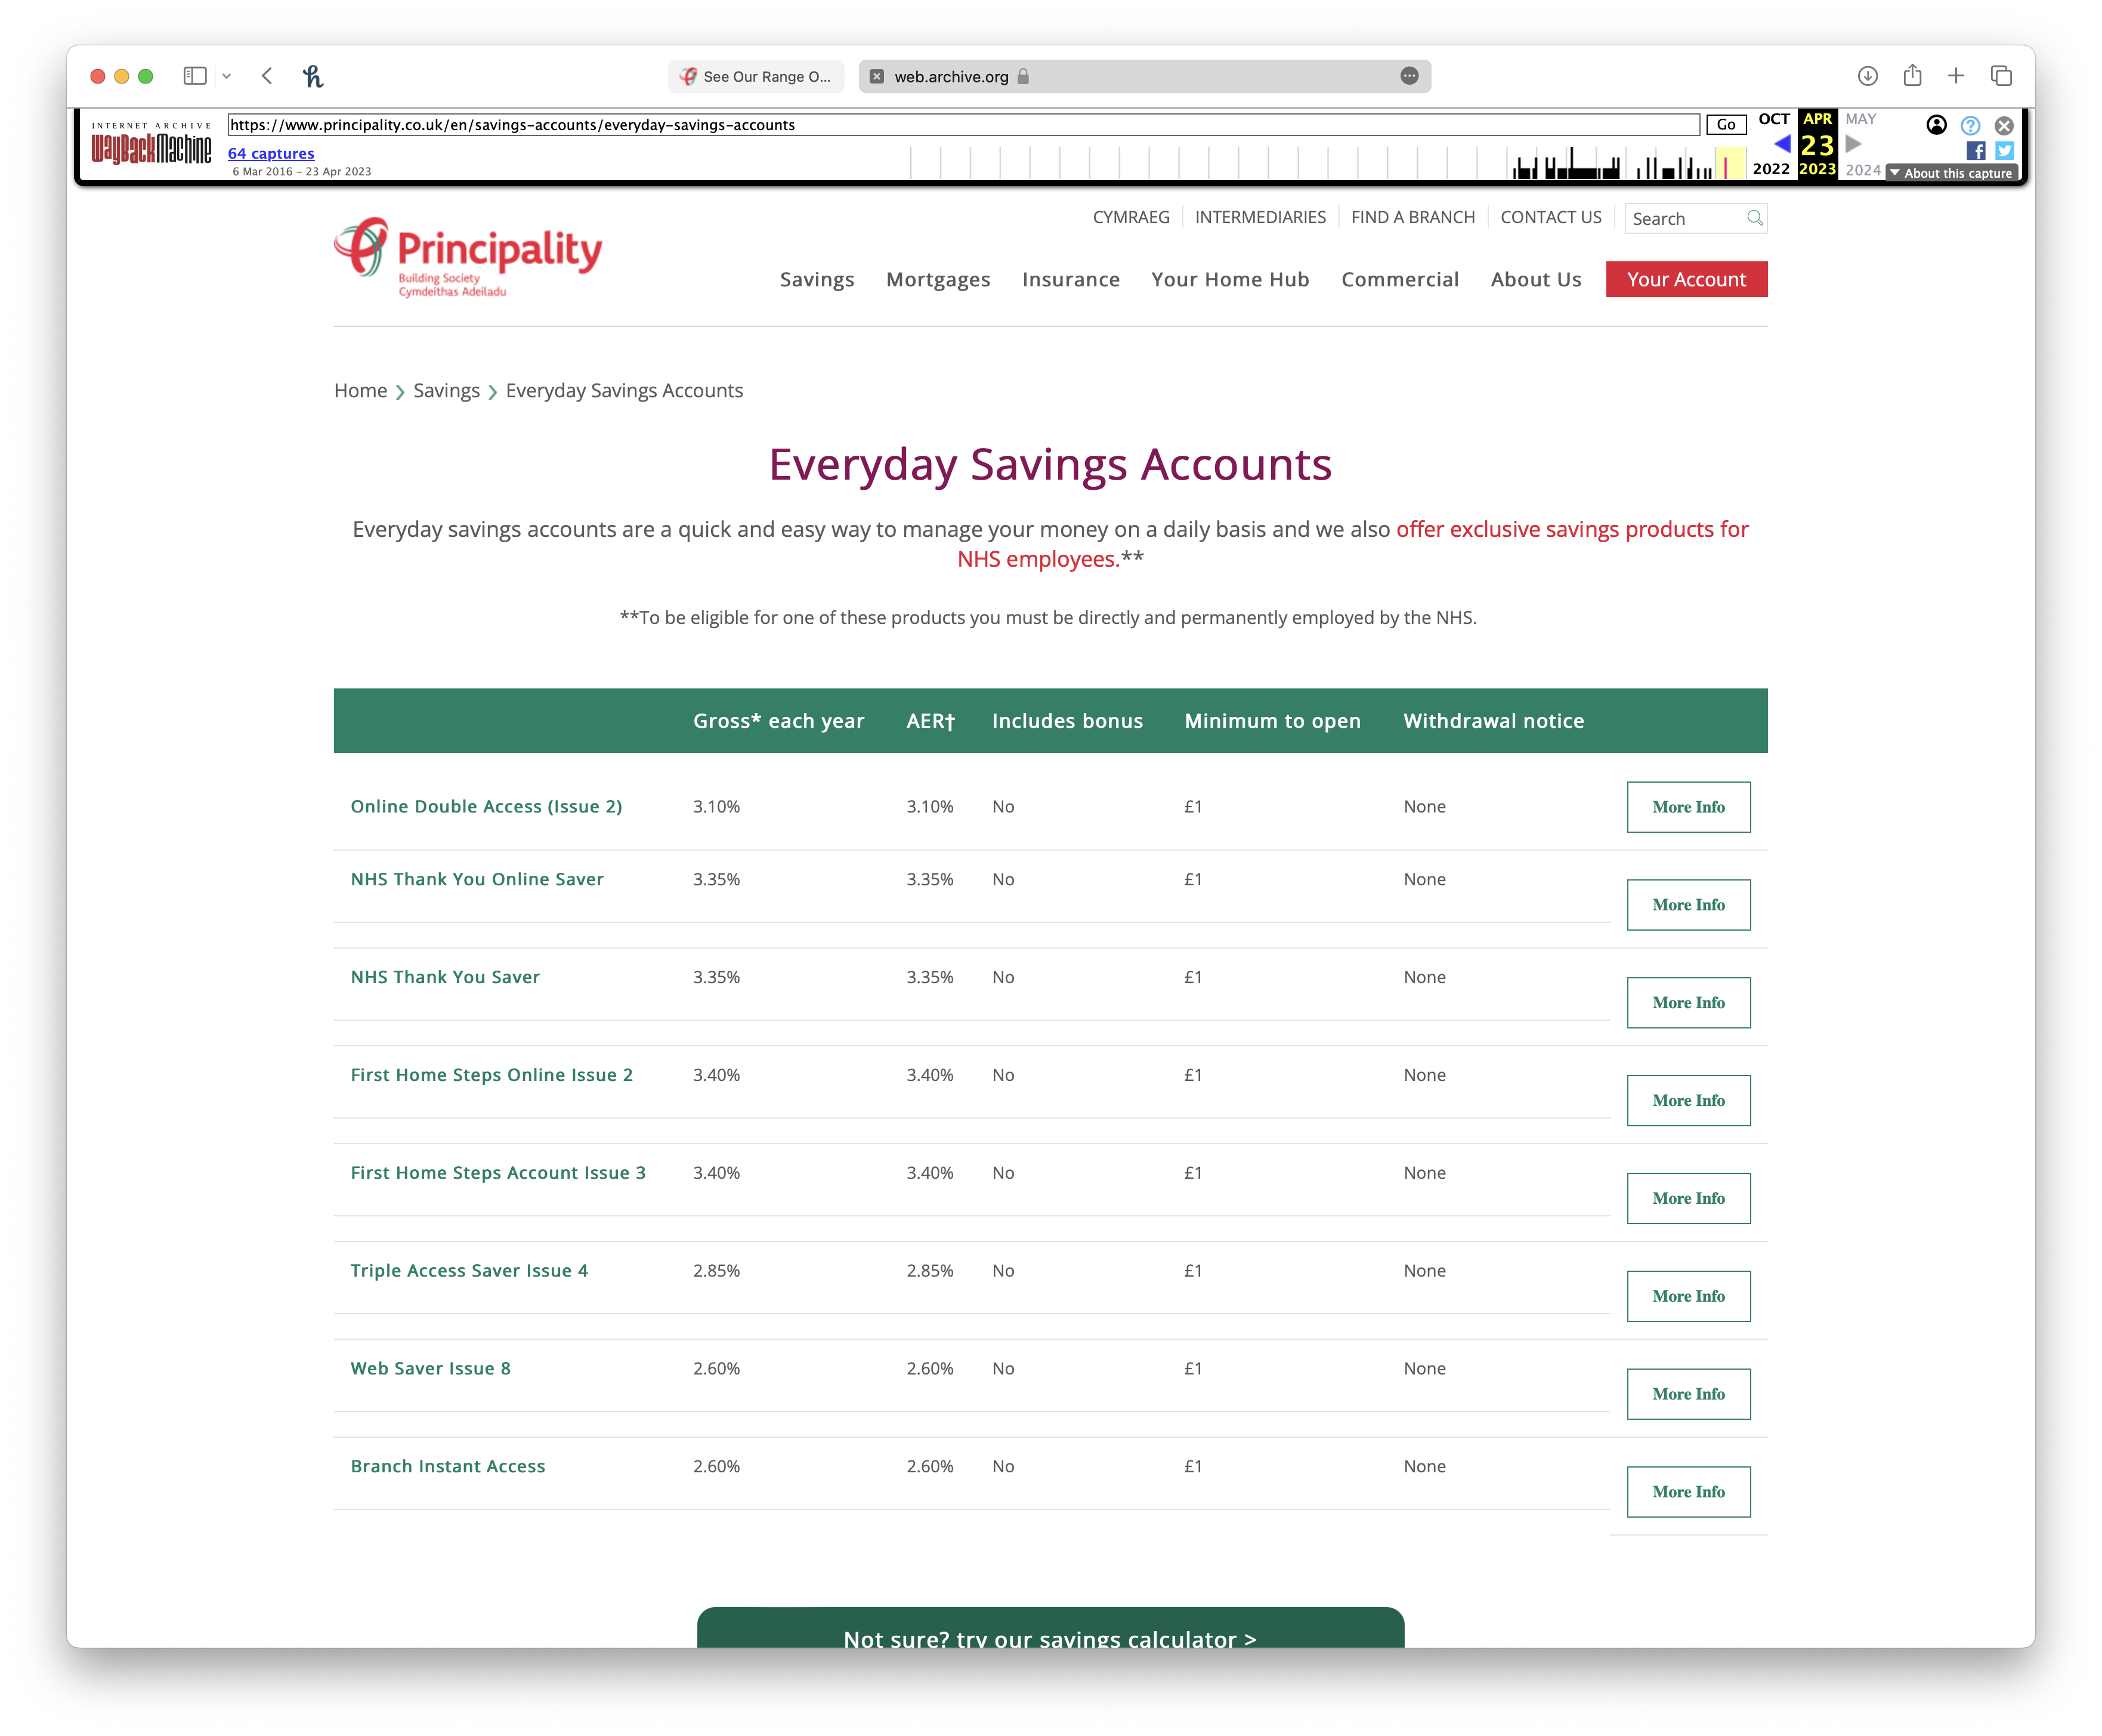More Info for First Home Steps Account
Viewport: 2102px width, 1736px height.
point(1688,1198)
